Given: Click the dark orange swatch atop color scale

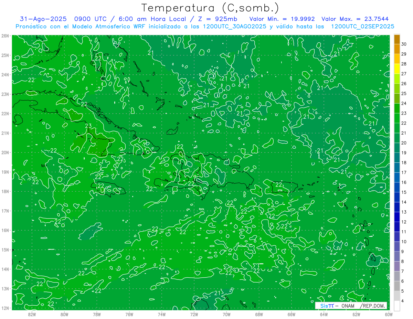Looking at the screenshot, I should 397,39.
